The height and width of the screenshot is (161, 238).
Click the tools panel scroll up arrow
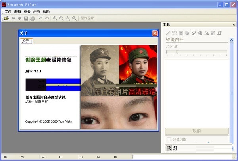[232, 40]
